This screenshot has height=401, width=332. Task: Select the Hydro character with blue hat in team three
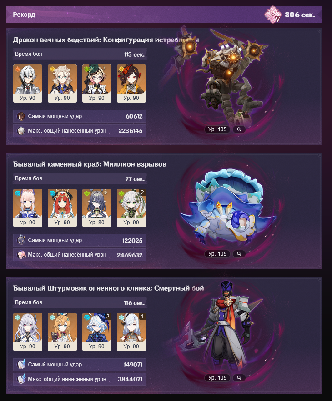[97, 332]
